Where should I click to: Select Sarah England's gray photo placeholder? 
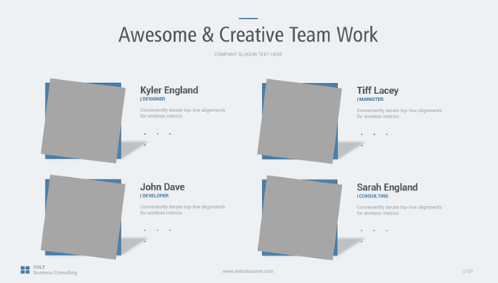pyautogui.click(x=300, y=218)
